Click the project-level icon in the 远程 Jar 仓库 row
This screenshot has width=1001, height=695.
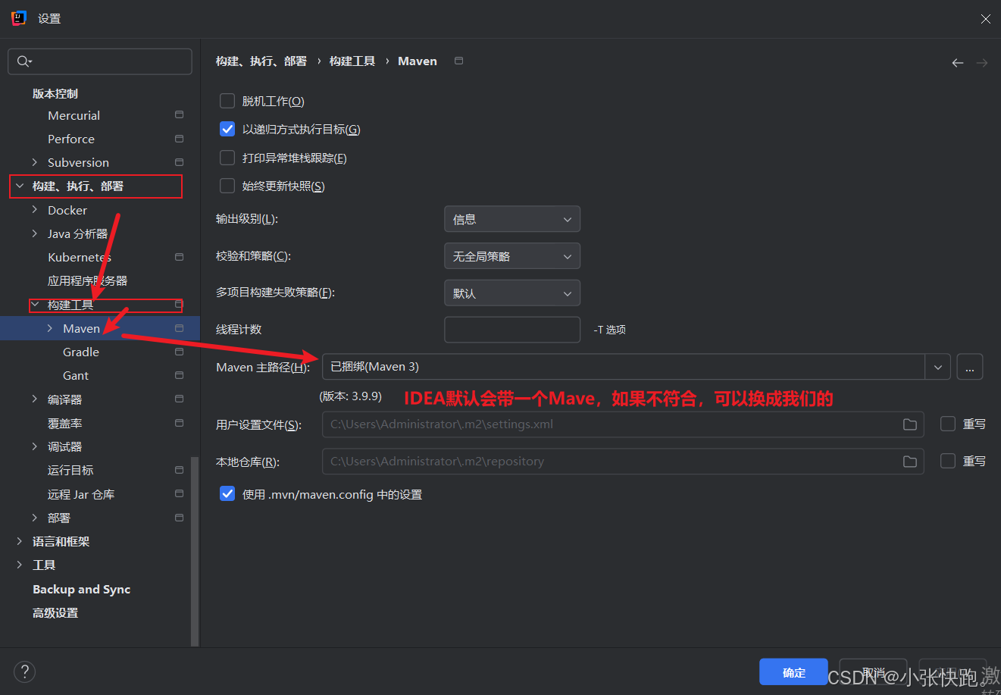click(x=179, y=493)
